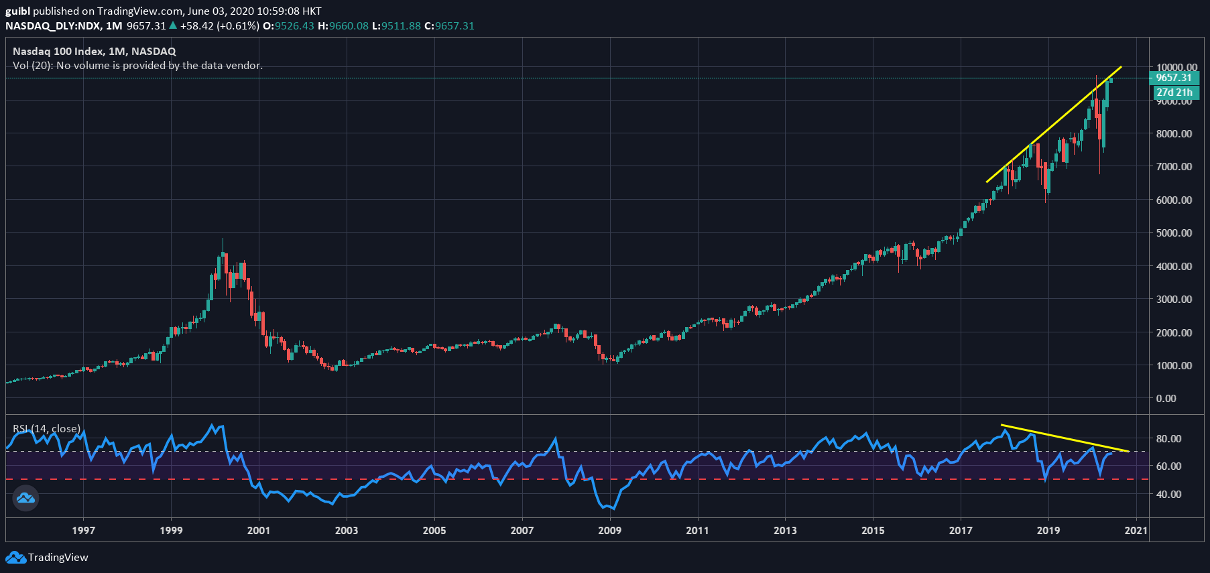Screen dimensions: 1210x573
Task: Click the RSI (14, close) indicator label
Action: 46,428
